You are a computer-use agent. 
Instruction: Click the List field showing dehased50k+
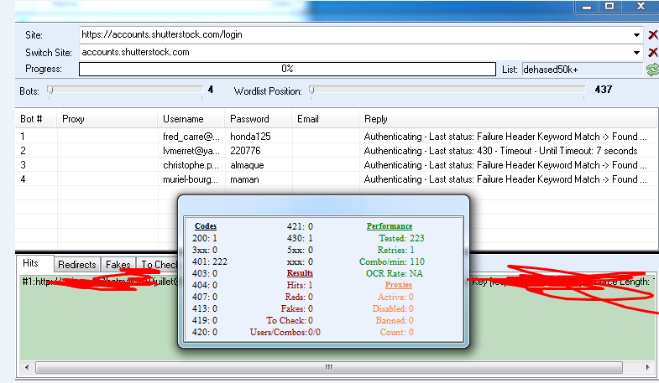[x=583, y=70]
